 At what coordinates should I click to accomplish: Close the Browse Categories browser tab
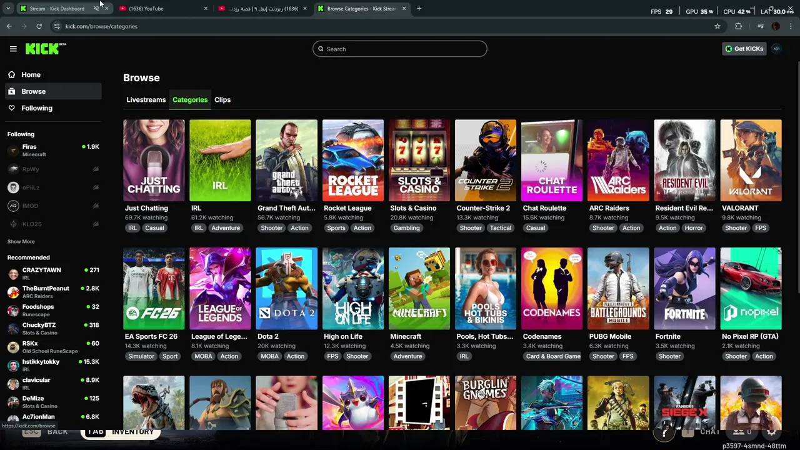coord(404,9)
